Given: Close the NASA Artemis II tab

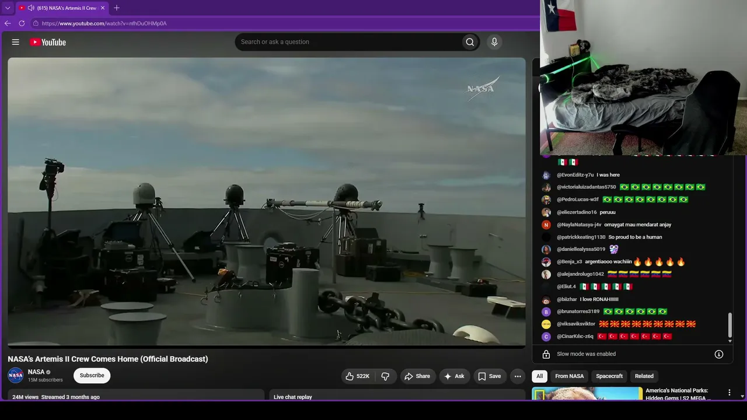Looking at the screenshot, I should (x=103, y=8).
